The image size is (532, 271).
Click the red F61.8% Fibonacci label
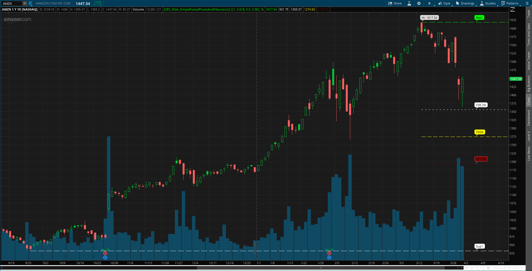(481, 159)
